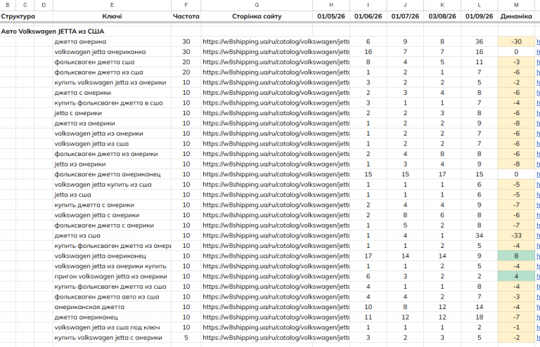Click the 01/07/26 date header

405,16
